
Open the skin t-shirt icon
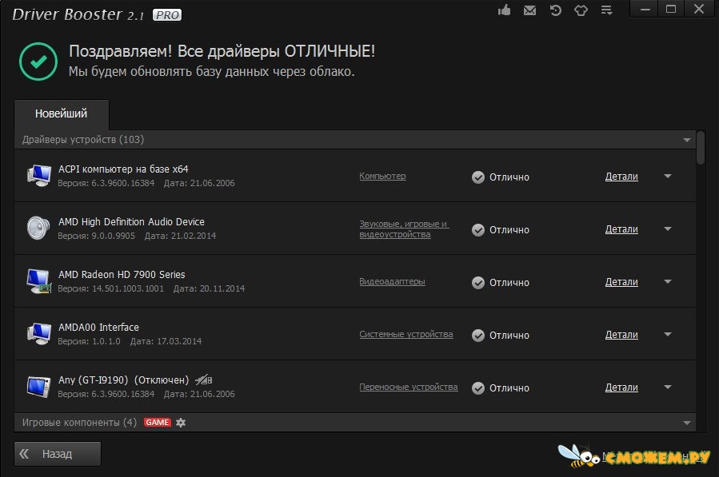coord(581,10)
